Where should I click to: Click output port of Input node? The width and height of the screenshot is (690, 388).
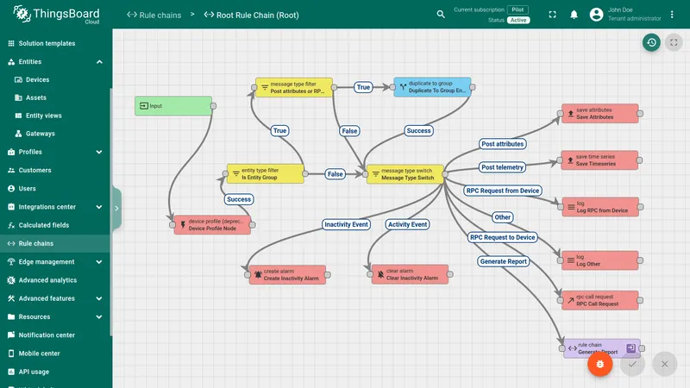coord(213,106)
